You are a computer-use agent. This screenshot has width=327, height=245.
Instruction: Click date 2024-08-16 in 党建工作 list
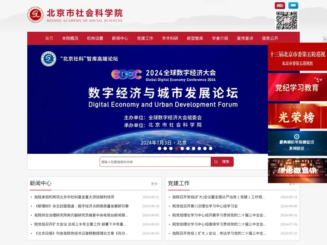(x=289, y=215)
